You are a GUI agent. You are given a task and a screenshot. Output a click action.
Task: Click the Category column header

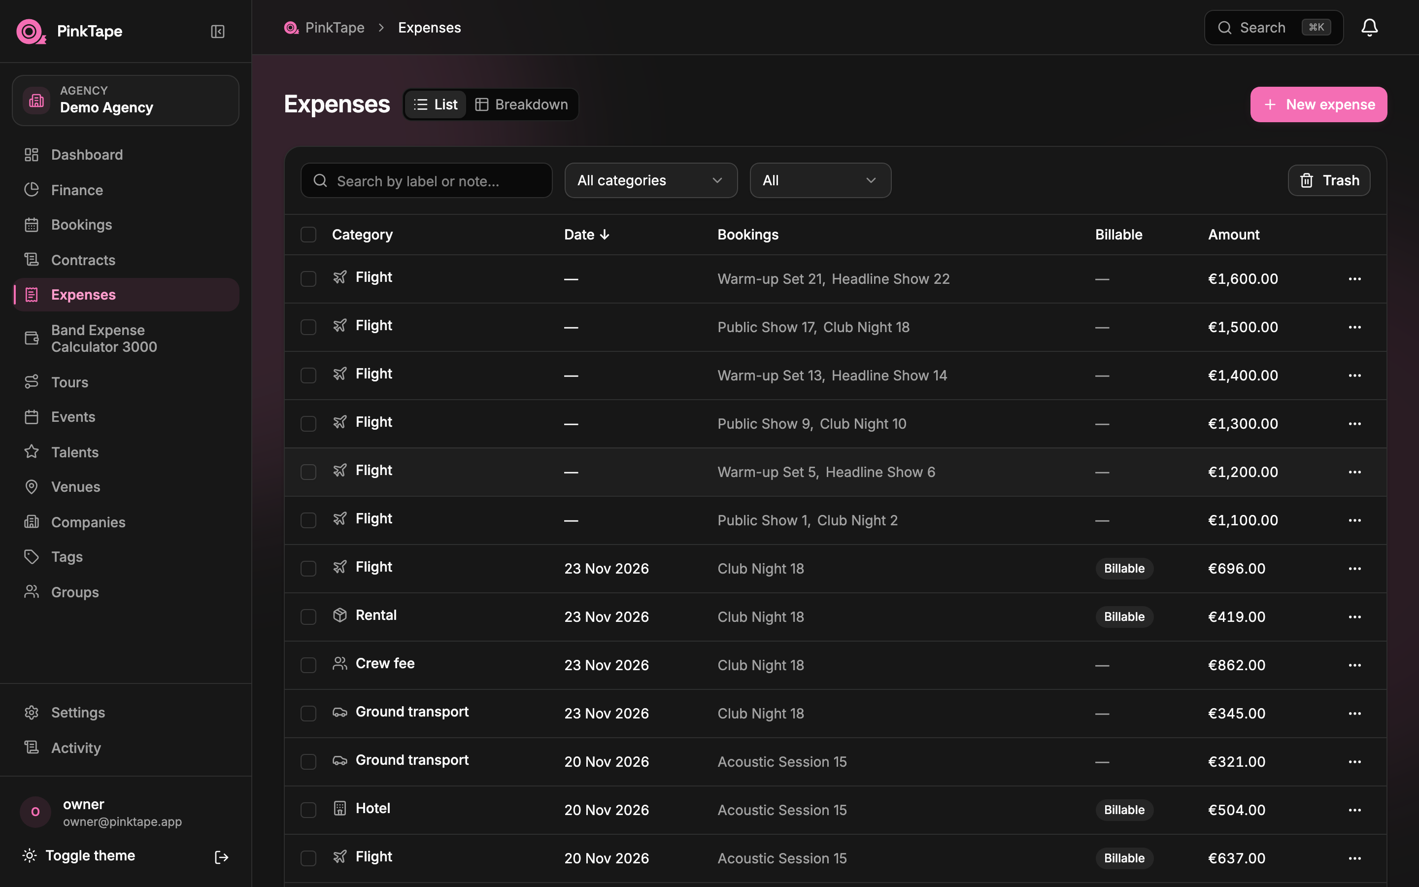click(362, 235)
